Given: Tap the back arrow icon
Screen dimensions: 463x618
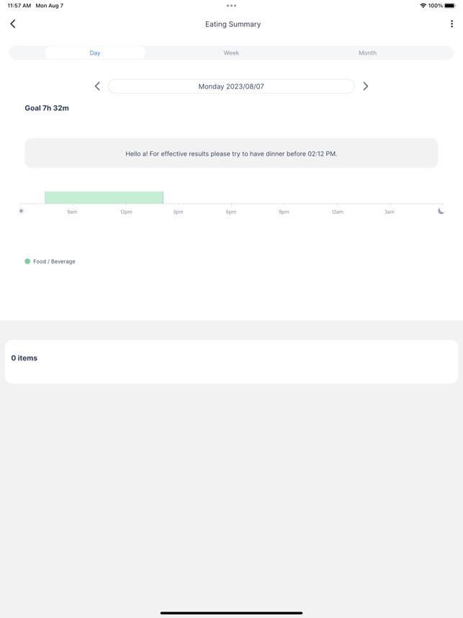Looking at the screenshot, I should click(13, 24).
